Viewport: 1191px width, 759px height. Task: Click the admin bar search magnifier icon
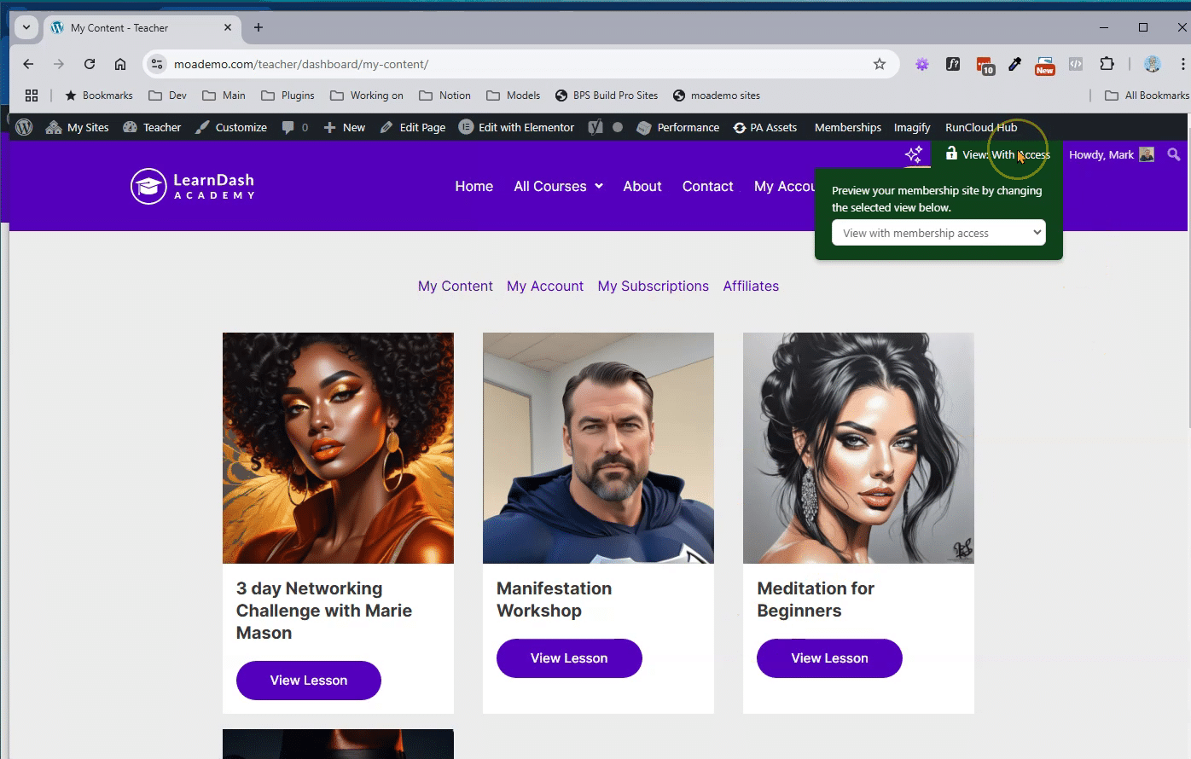pyautogui.click(x=1174, y=154)
